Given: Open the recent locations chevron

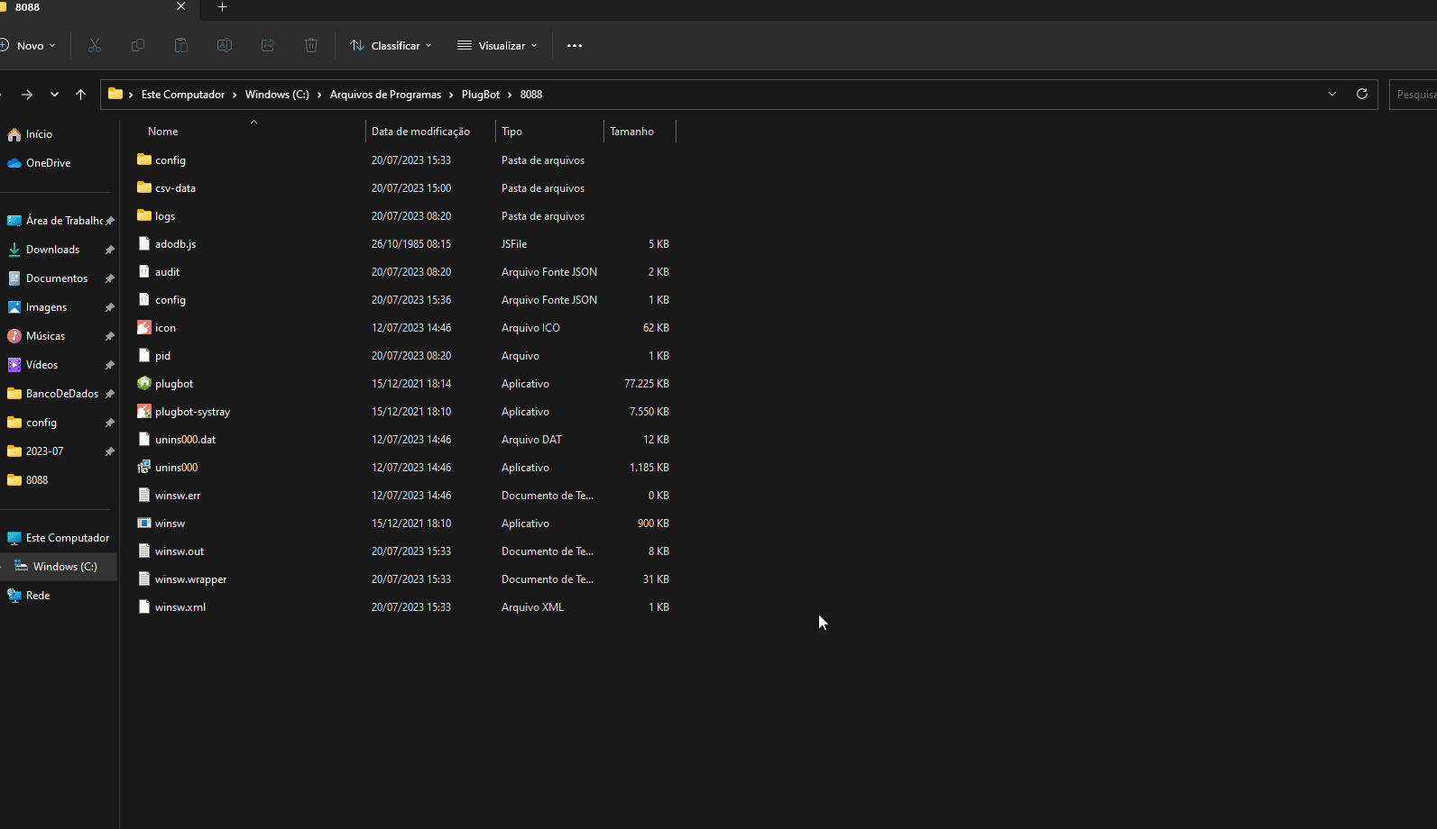Looking at the screenshot, I should pos(54,94).
